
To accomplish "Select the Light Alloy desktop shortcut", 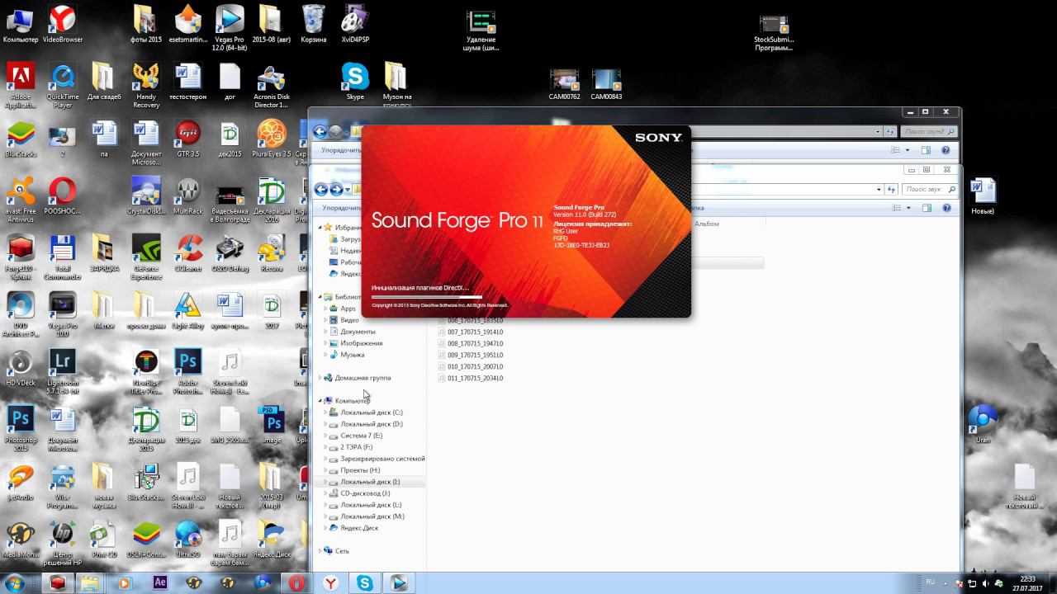I will point(187,311).
